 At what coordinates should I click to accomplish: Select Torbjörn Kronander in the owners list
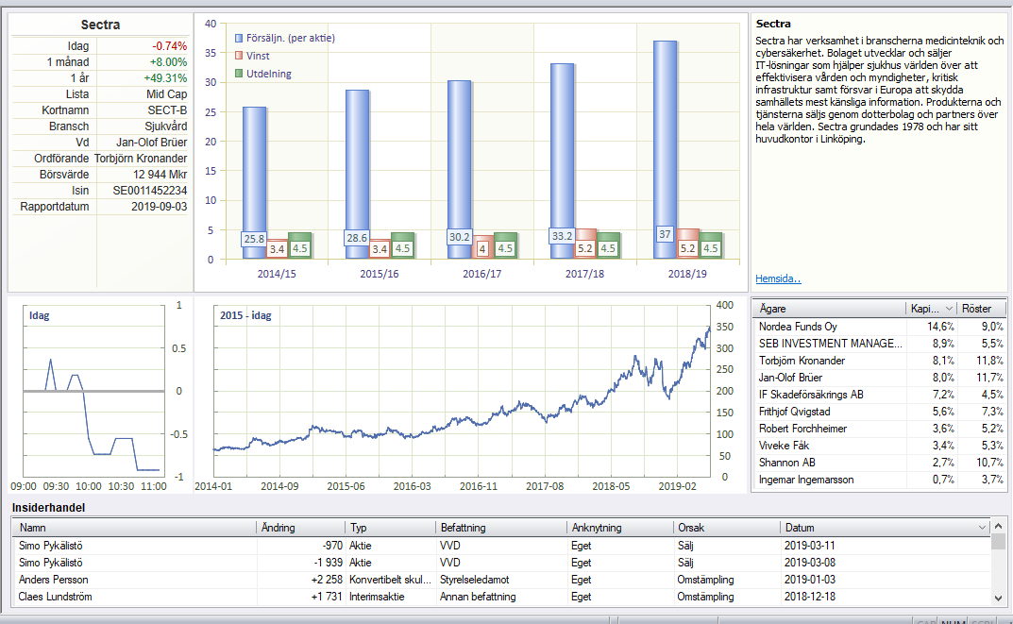click(879, 361)
